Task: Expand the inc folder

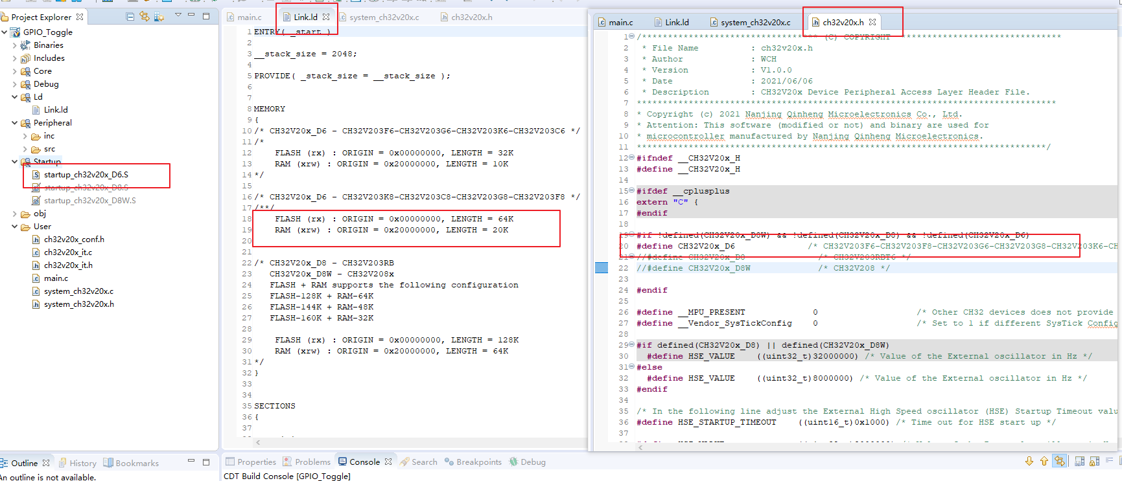Action: point(25,136)
